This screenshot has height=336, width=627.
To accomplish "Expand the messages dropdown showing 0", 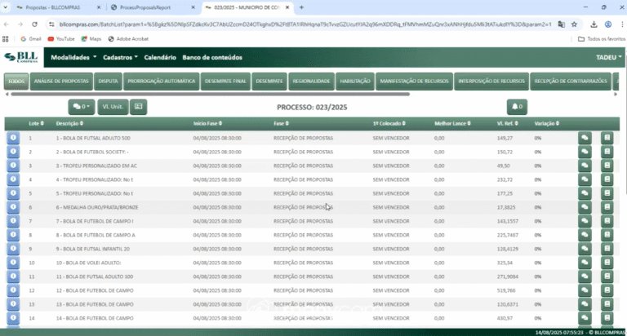I will click(82, 107).
